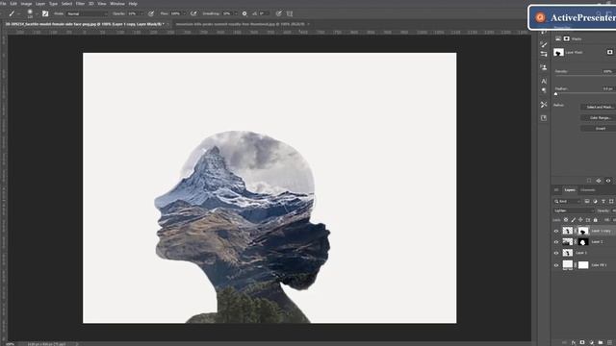This screenshot has width=616, height=346.
Task: Open the layer Kind filter dropdown
Action: pos(567,201)
